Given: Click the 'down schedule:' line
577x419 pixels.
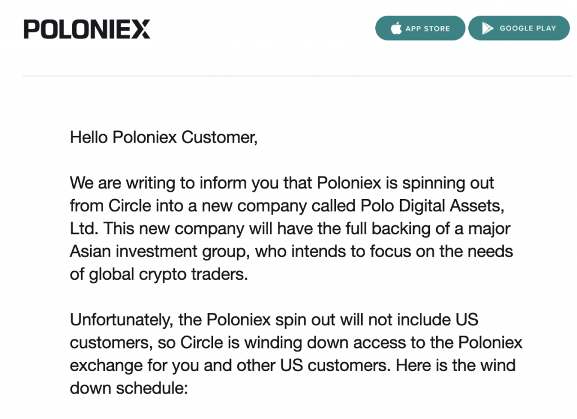Looking at the screenshot, I should [x=129, y=388].
